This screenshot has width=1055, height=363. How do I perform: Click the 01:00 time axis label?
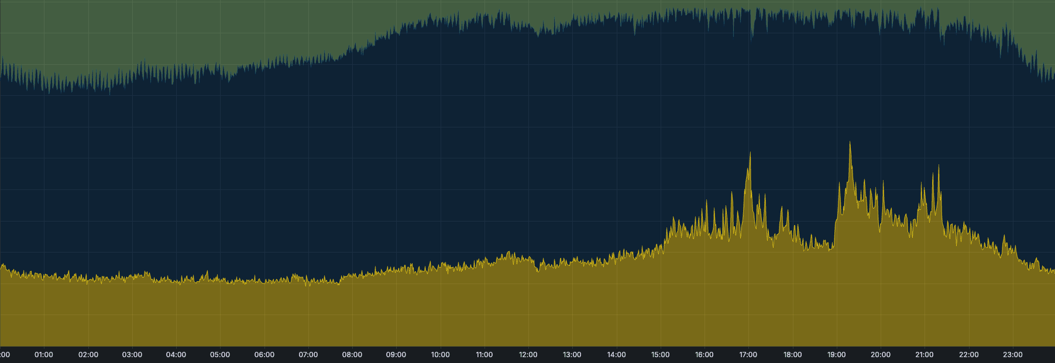point(44,355)
